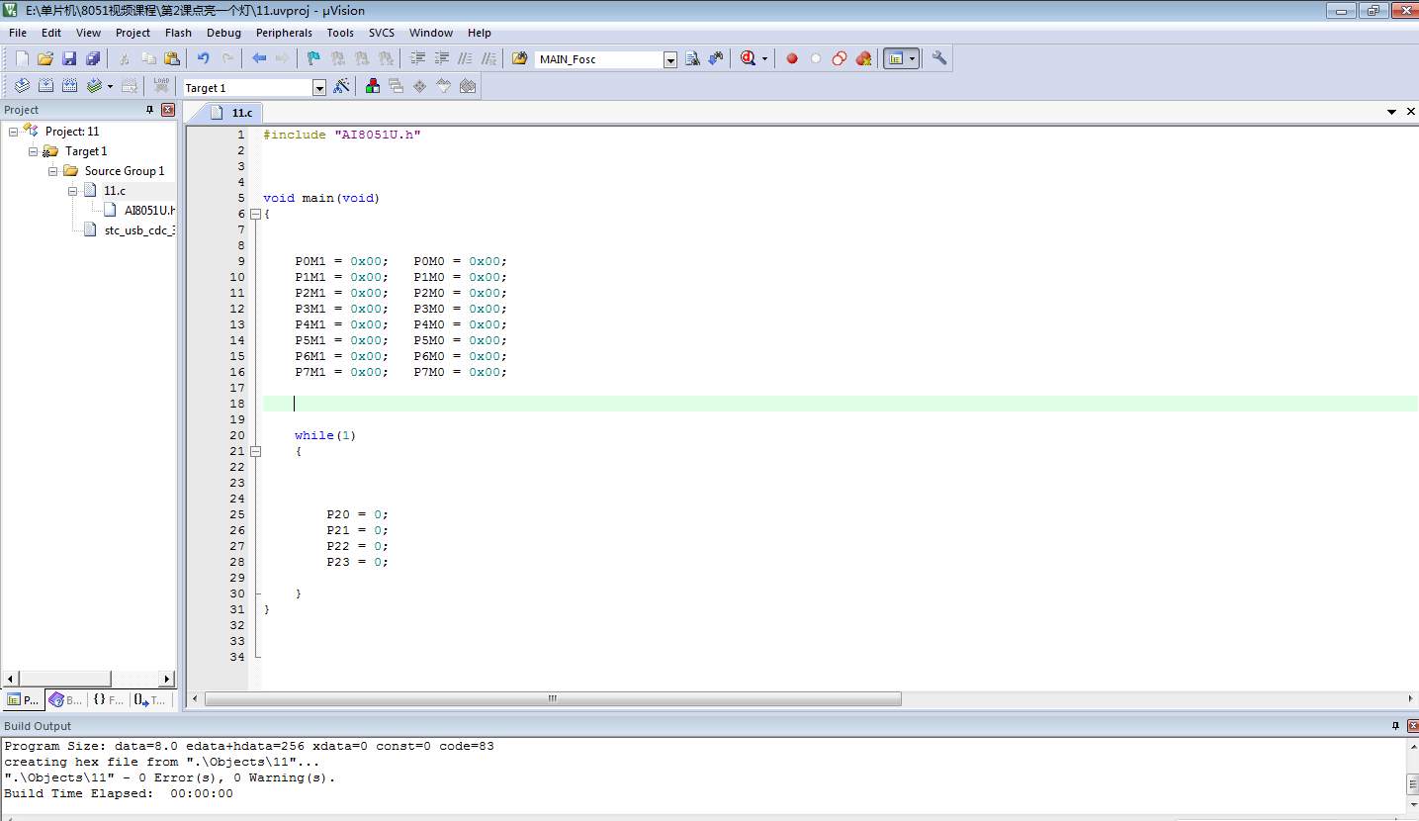Open Configuration with the wrench icon
This screenshot has height=821, width=1419.
[939, 58]
